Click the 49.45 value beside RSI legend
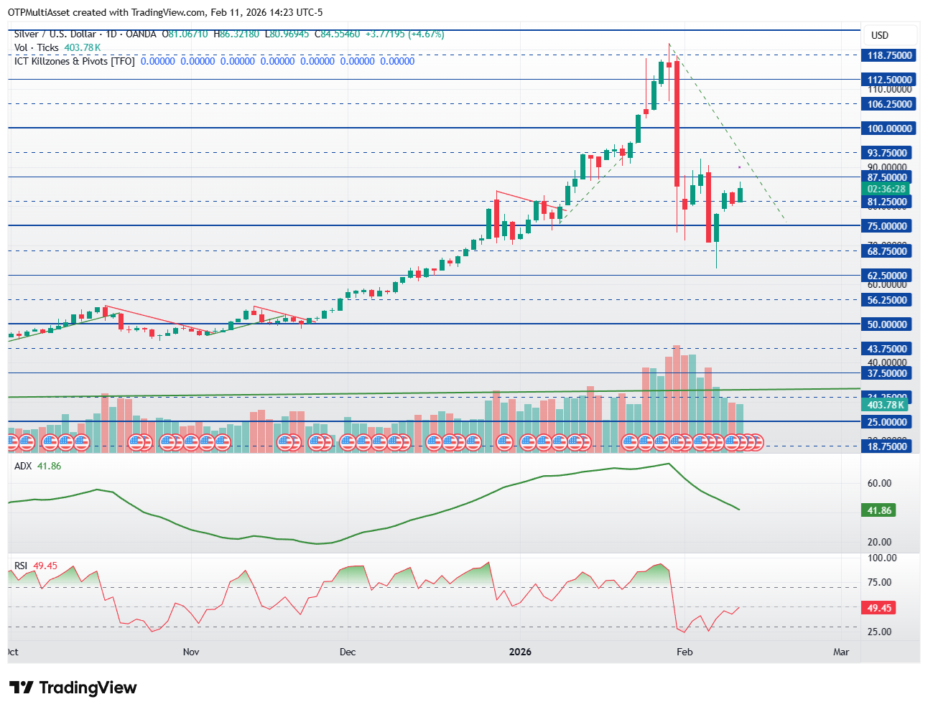Image resolution: width=928 pixels, height=712 pixels. (45, 566)
